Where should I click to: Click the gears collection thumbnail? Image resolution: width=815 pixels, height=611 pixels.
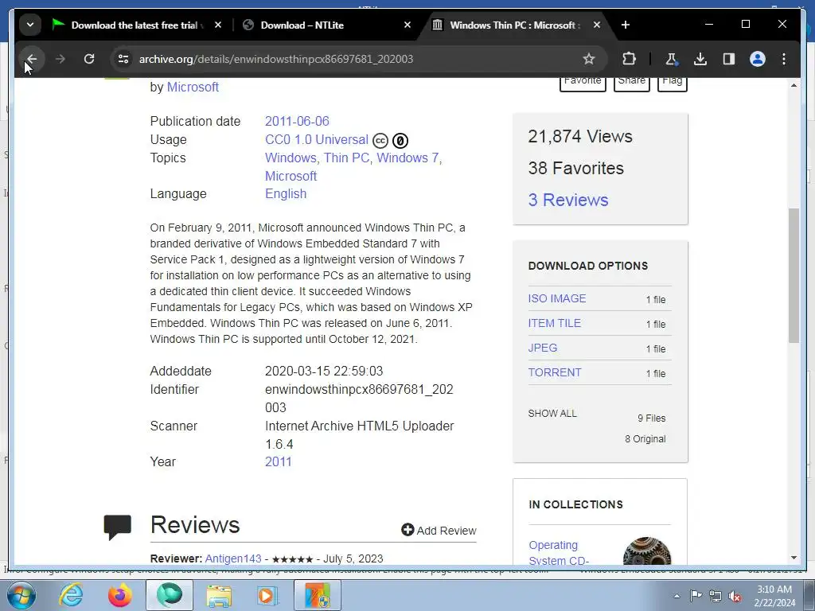point(646,551)
